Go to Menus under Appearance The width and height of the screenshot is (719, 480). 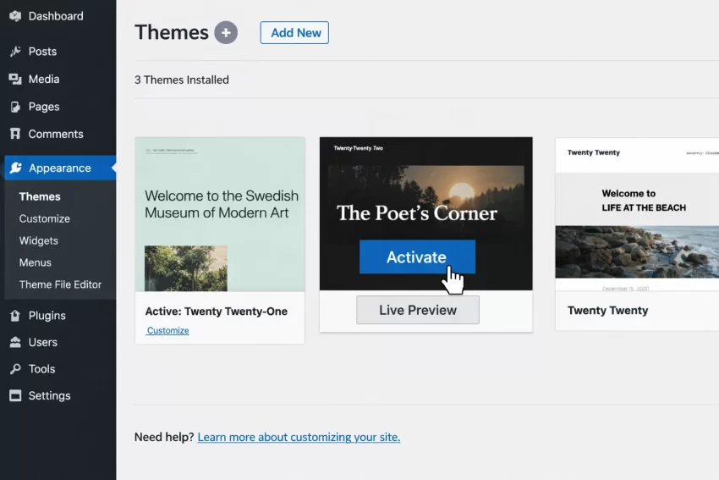coord(36,262)
